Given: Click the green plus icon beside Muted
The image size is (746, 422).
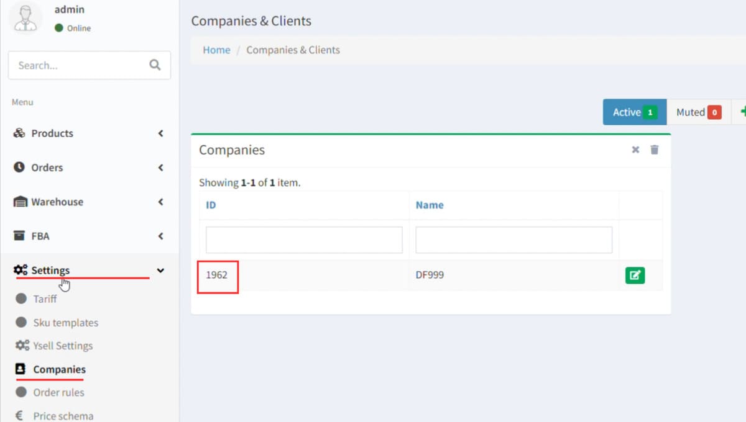Looking at the screenshot, I should coord(742,112).
